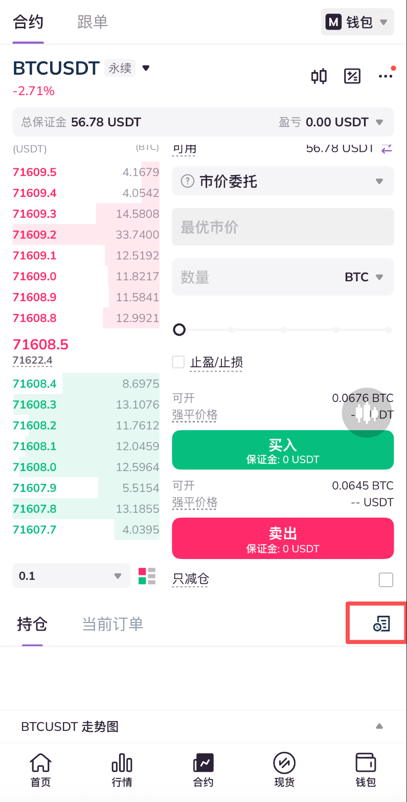Tap the floating candlestick chart button

point(367,413)
